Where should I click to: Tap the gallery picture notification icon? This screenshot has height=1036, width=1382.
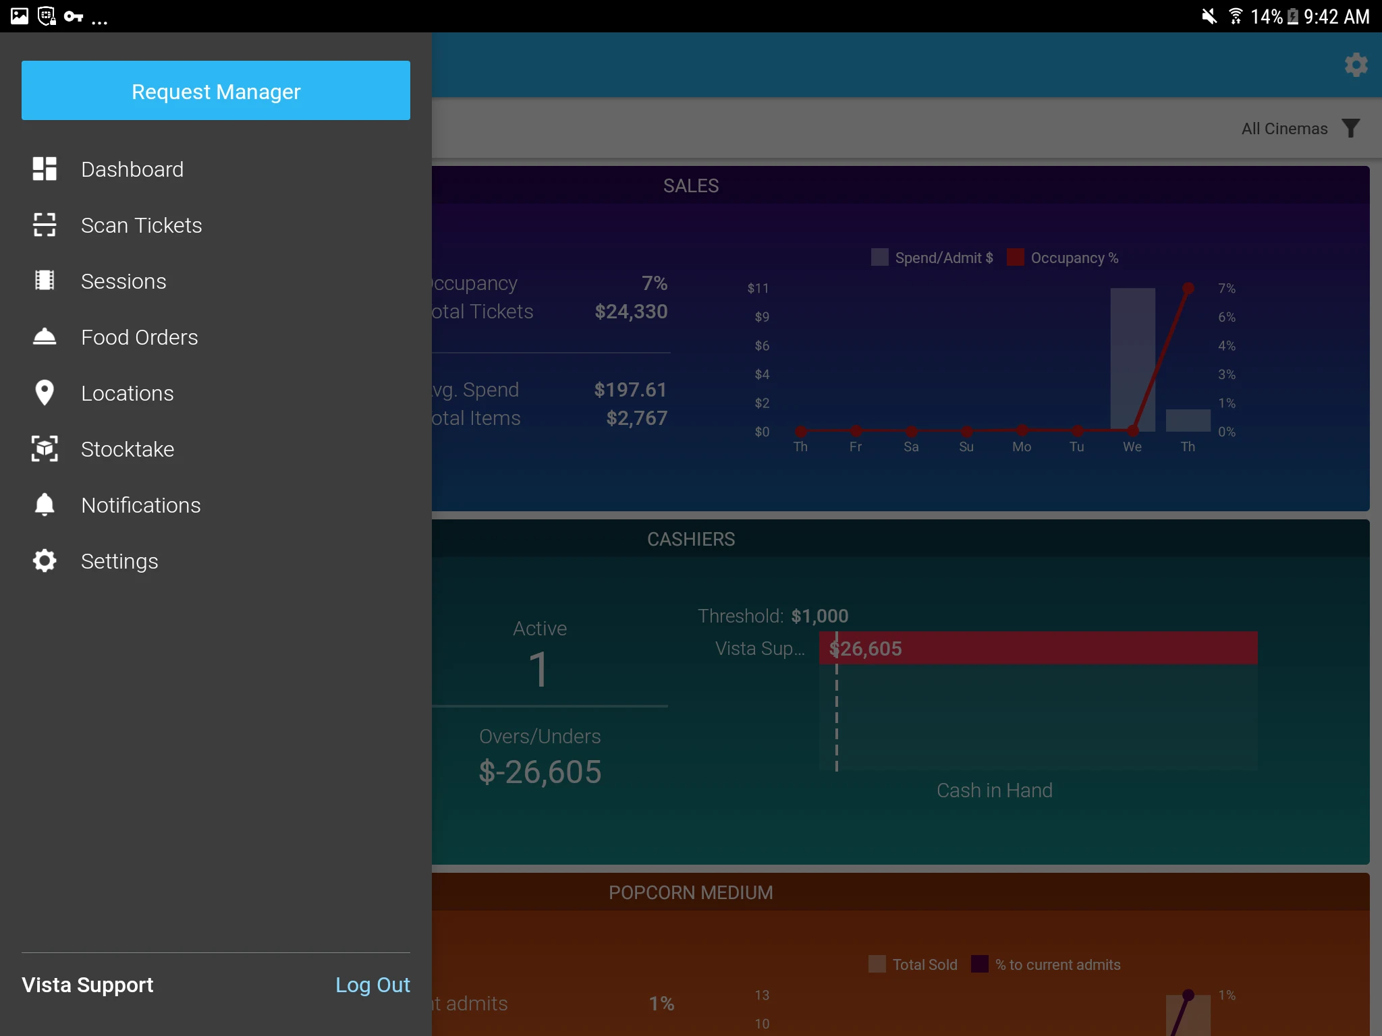click(x=20, y=16)
